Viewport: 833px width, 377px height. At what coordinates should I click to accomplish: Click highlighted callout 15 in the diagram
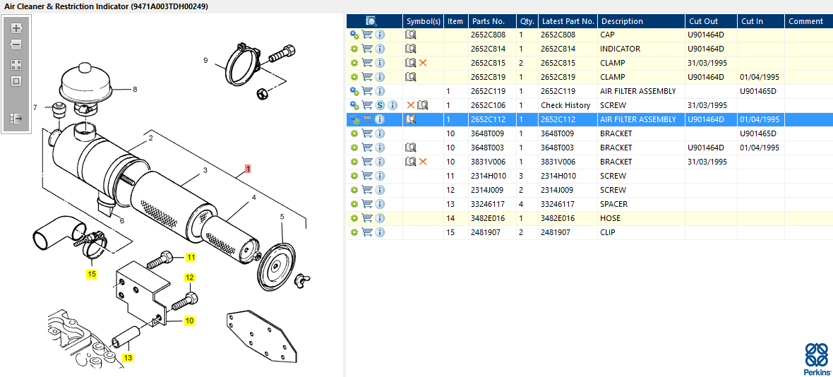click(x=92, y=273)
